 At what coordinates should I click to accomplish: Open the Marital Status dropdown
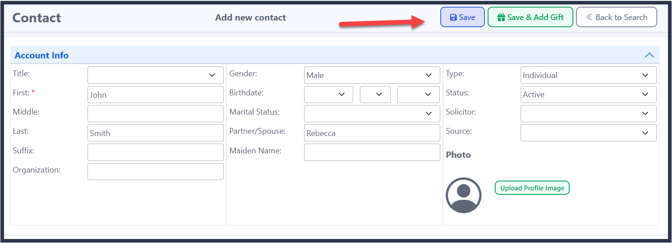(372, 114)
